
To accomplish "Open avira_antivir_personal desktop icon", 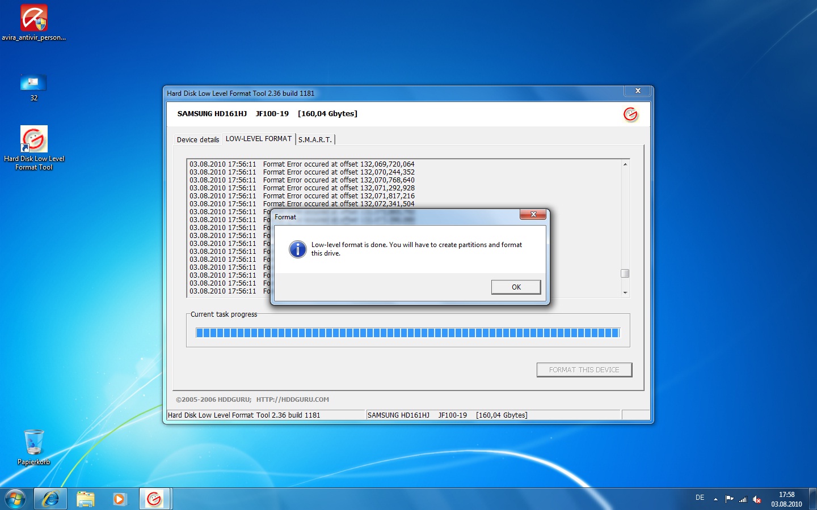I will point(34,23).
